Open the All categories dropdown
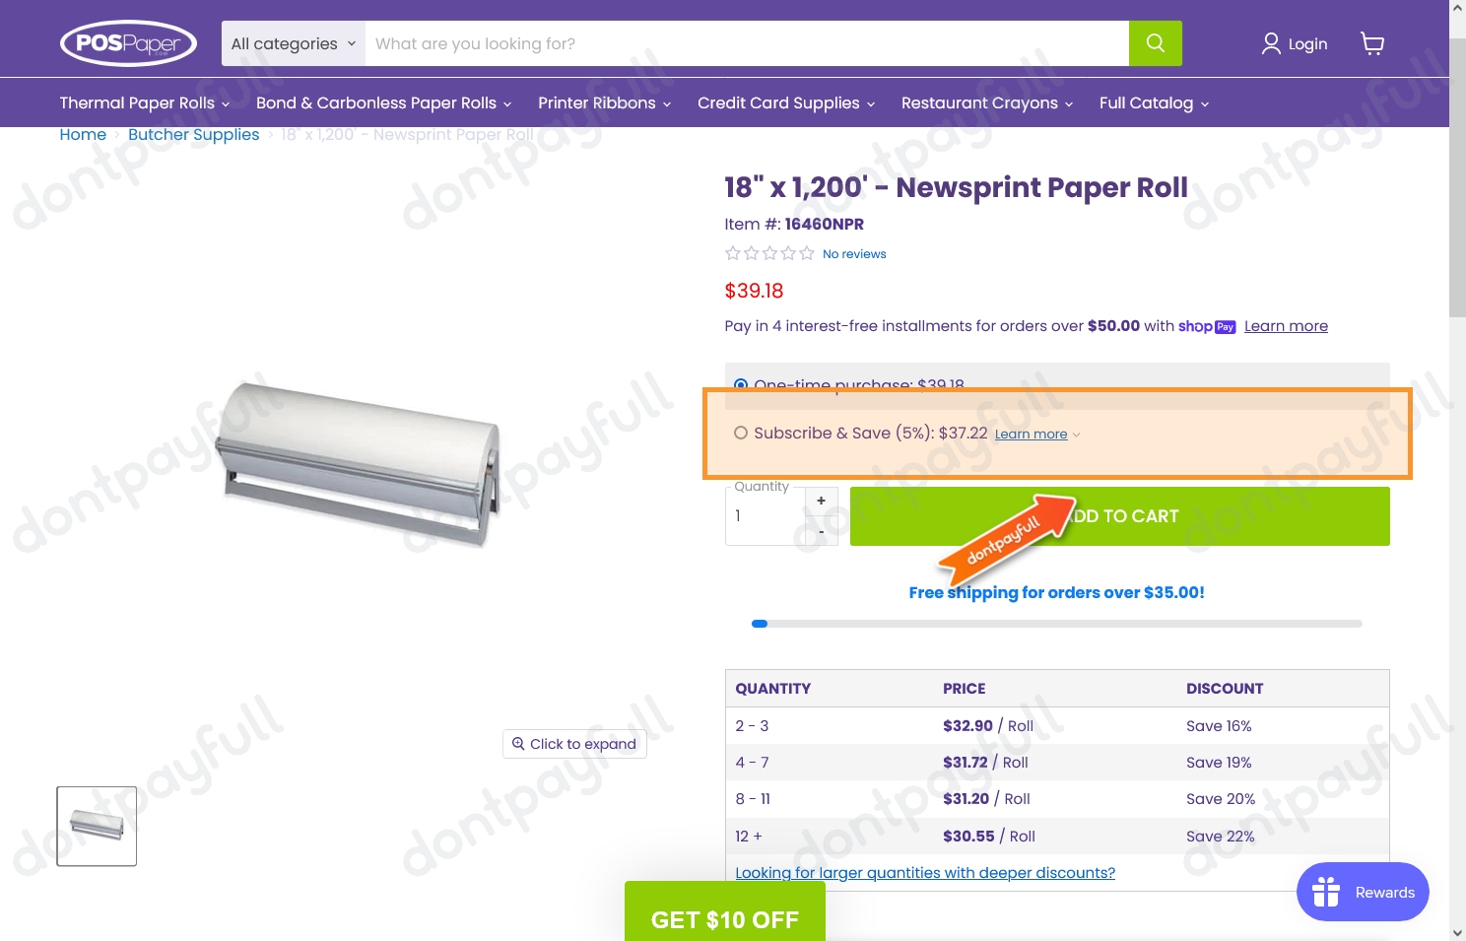 click(x=294, y=43)
